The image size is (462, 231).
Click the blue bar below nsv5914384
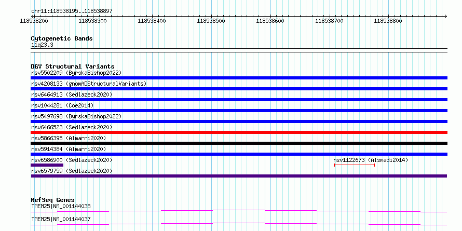239,154
